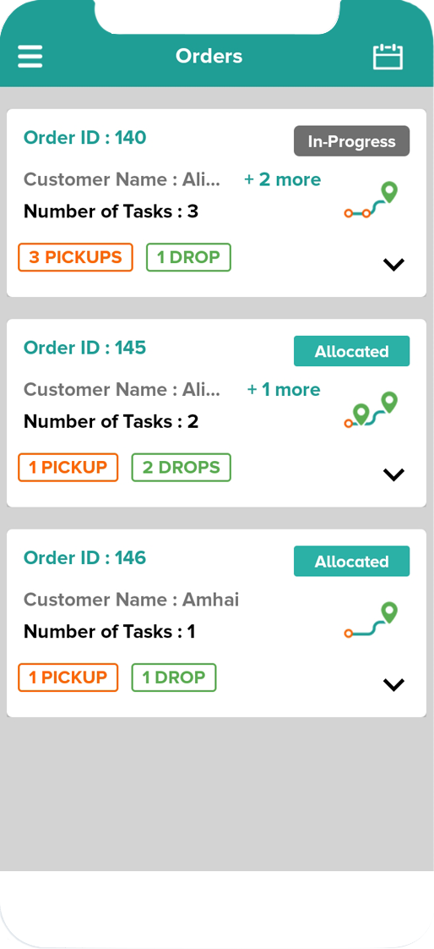This screenshot has width=434, height=949.
Task: Open Order ID : 146 title
Action: click(x=84, y=557)
